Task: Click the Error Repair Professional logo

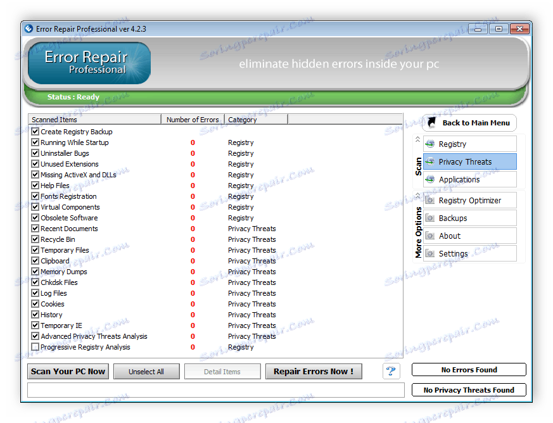Action: tap(89, 63)
